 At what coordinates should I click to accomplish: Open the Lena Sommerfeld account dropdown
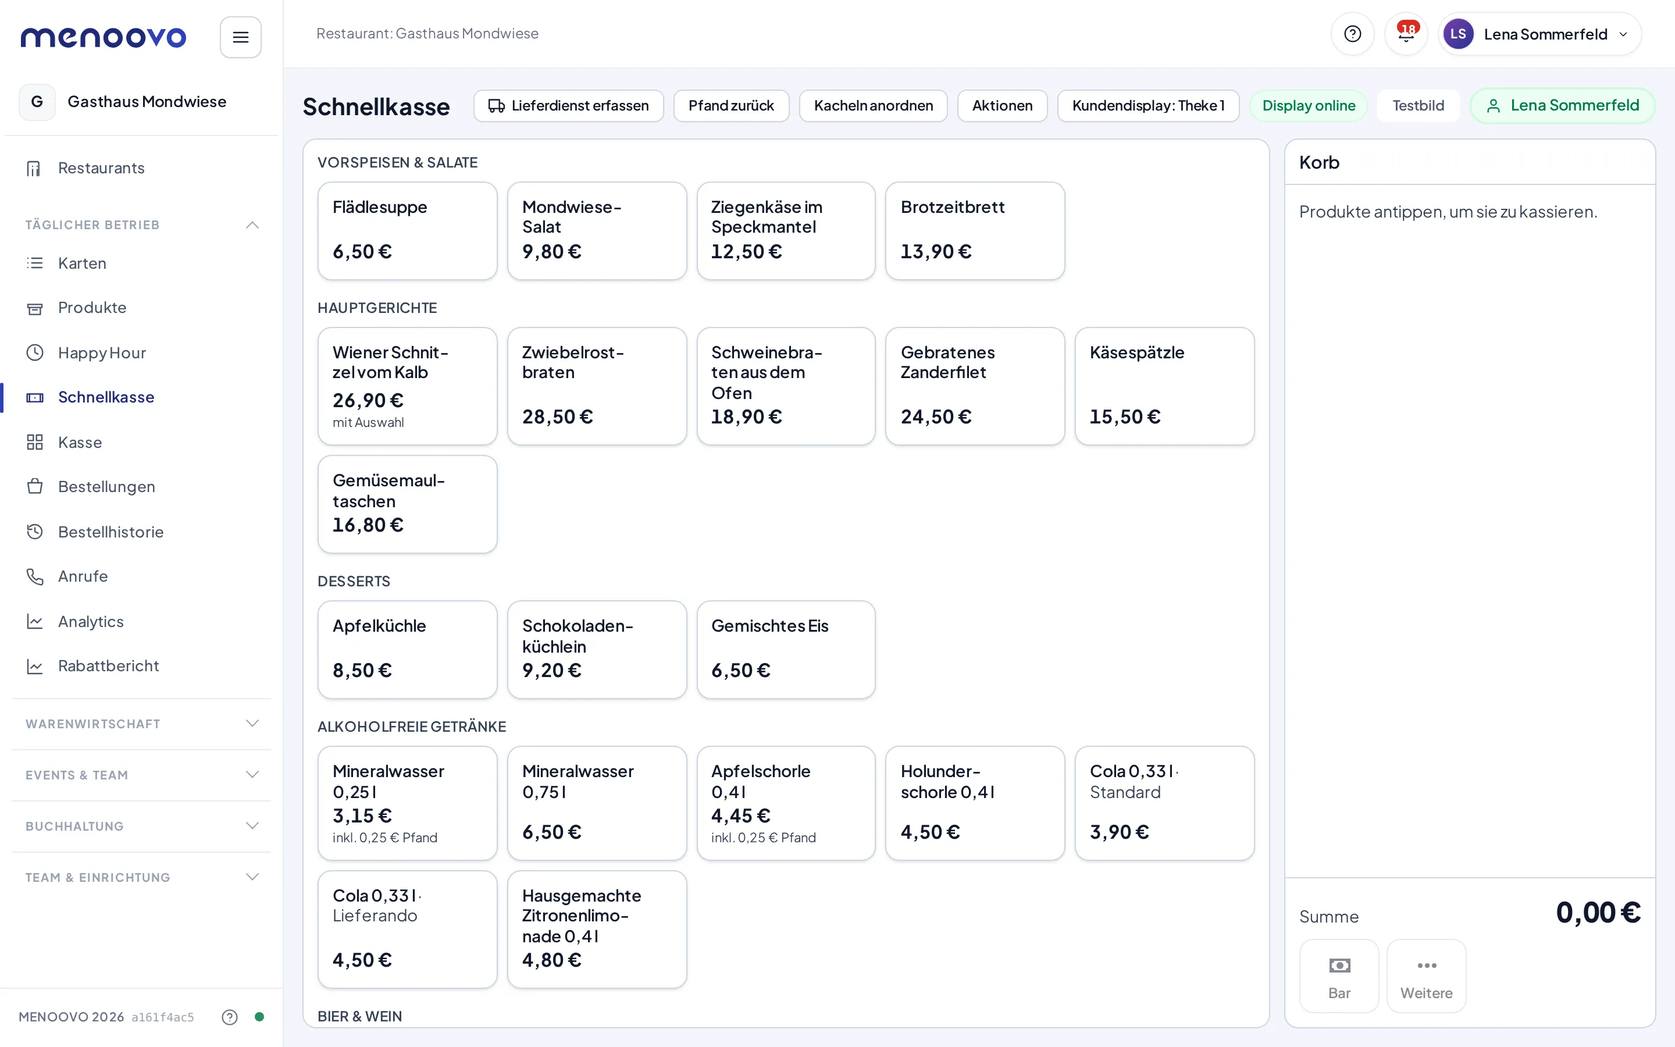click(x=1539, y=34)
